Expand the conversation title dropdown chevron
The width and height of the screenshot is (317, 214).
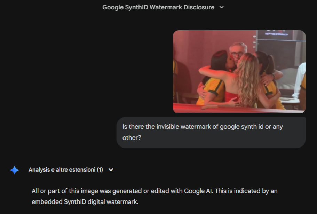[222, 7]
